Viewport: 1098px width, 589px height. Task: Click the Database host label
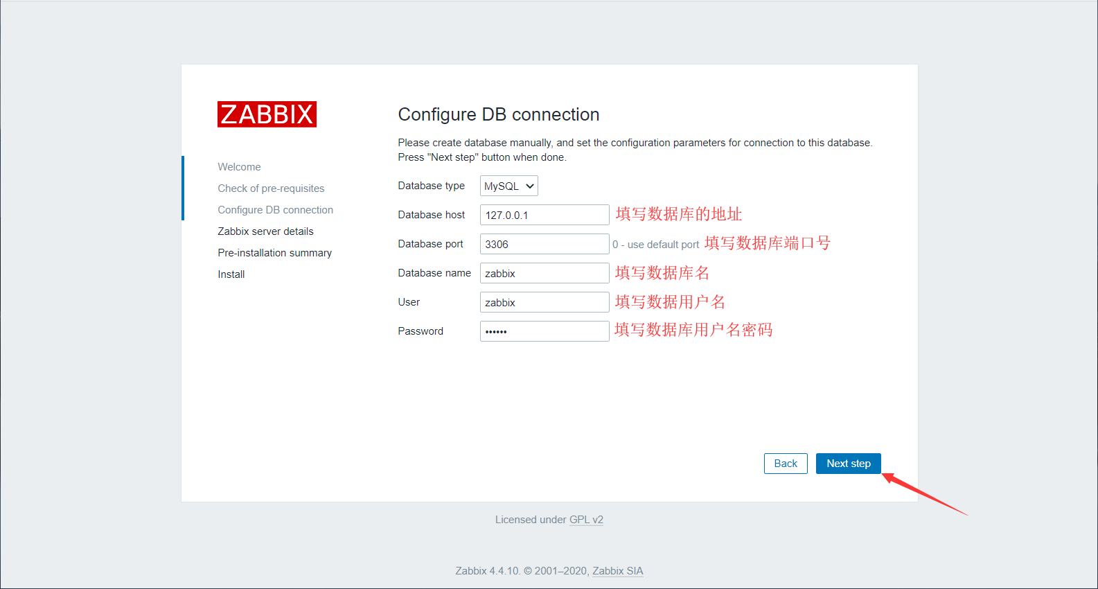(x=431, y=215)
